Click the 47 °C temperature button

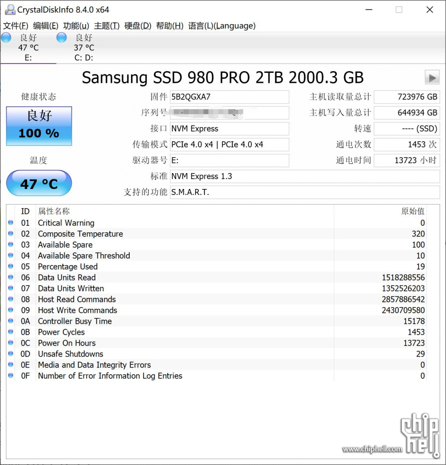click(39, 183)
